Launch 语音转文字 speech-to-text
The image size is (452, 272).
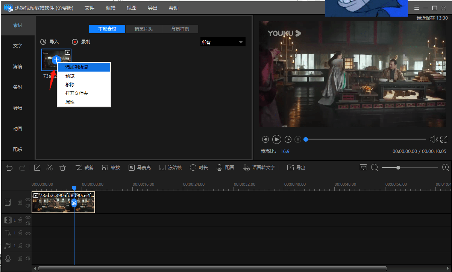pos(259,168)
